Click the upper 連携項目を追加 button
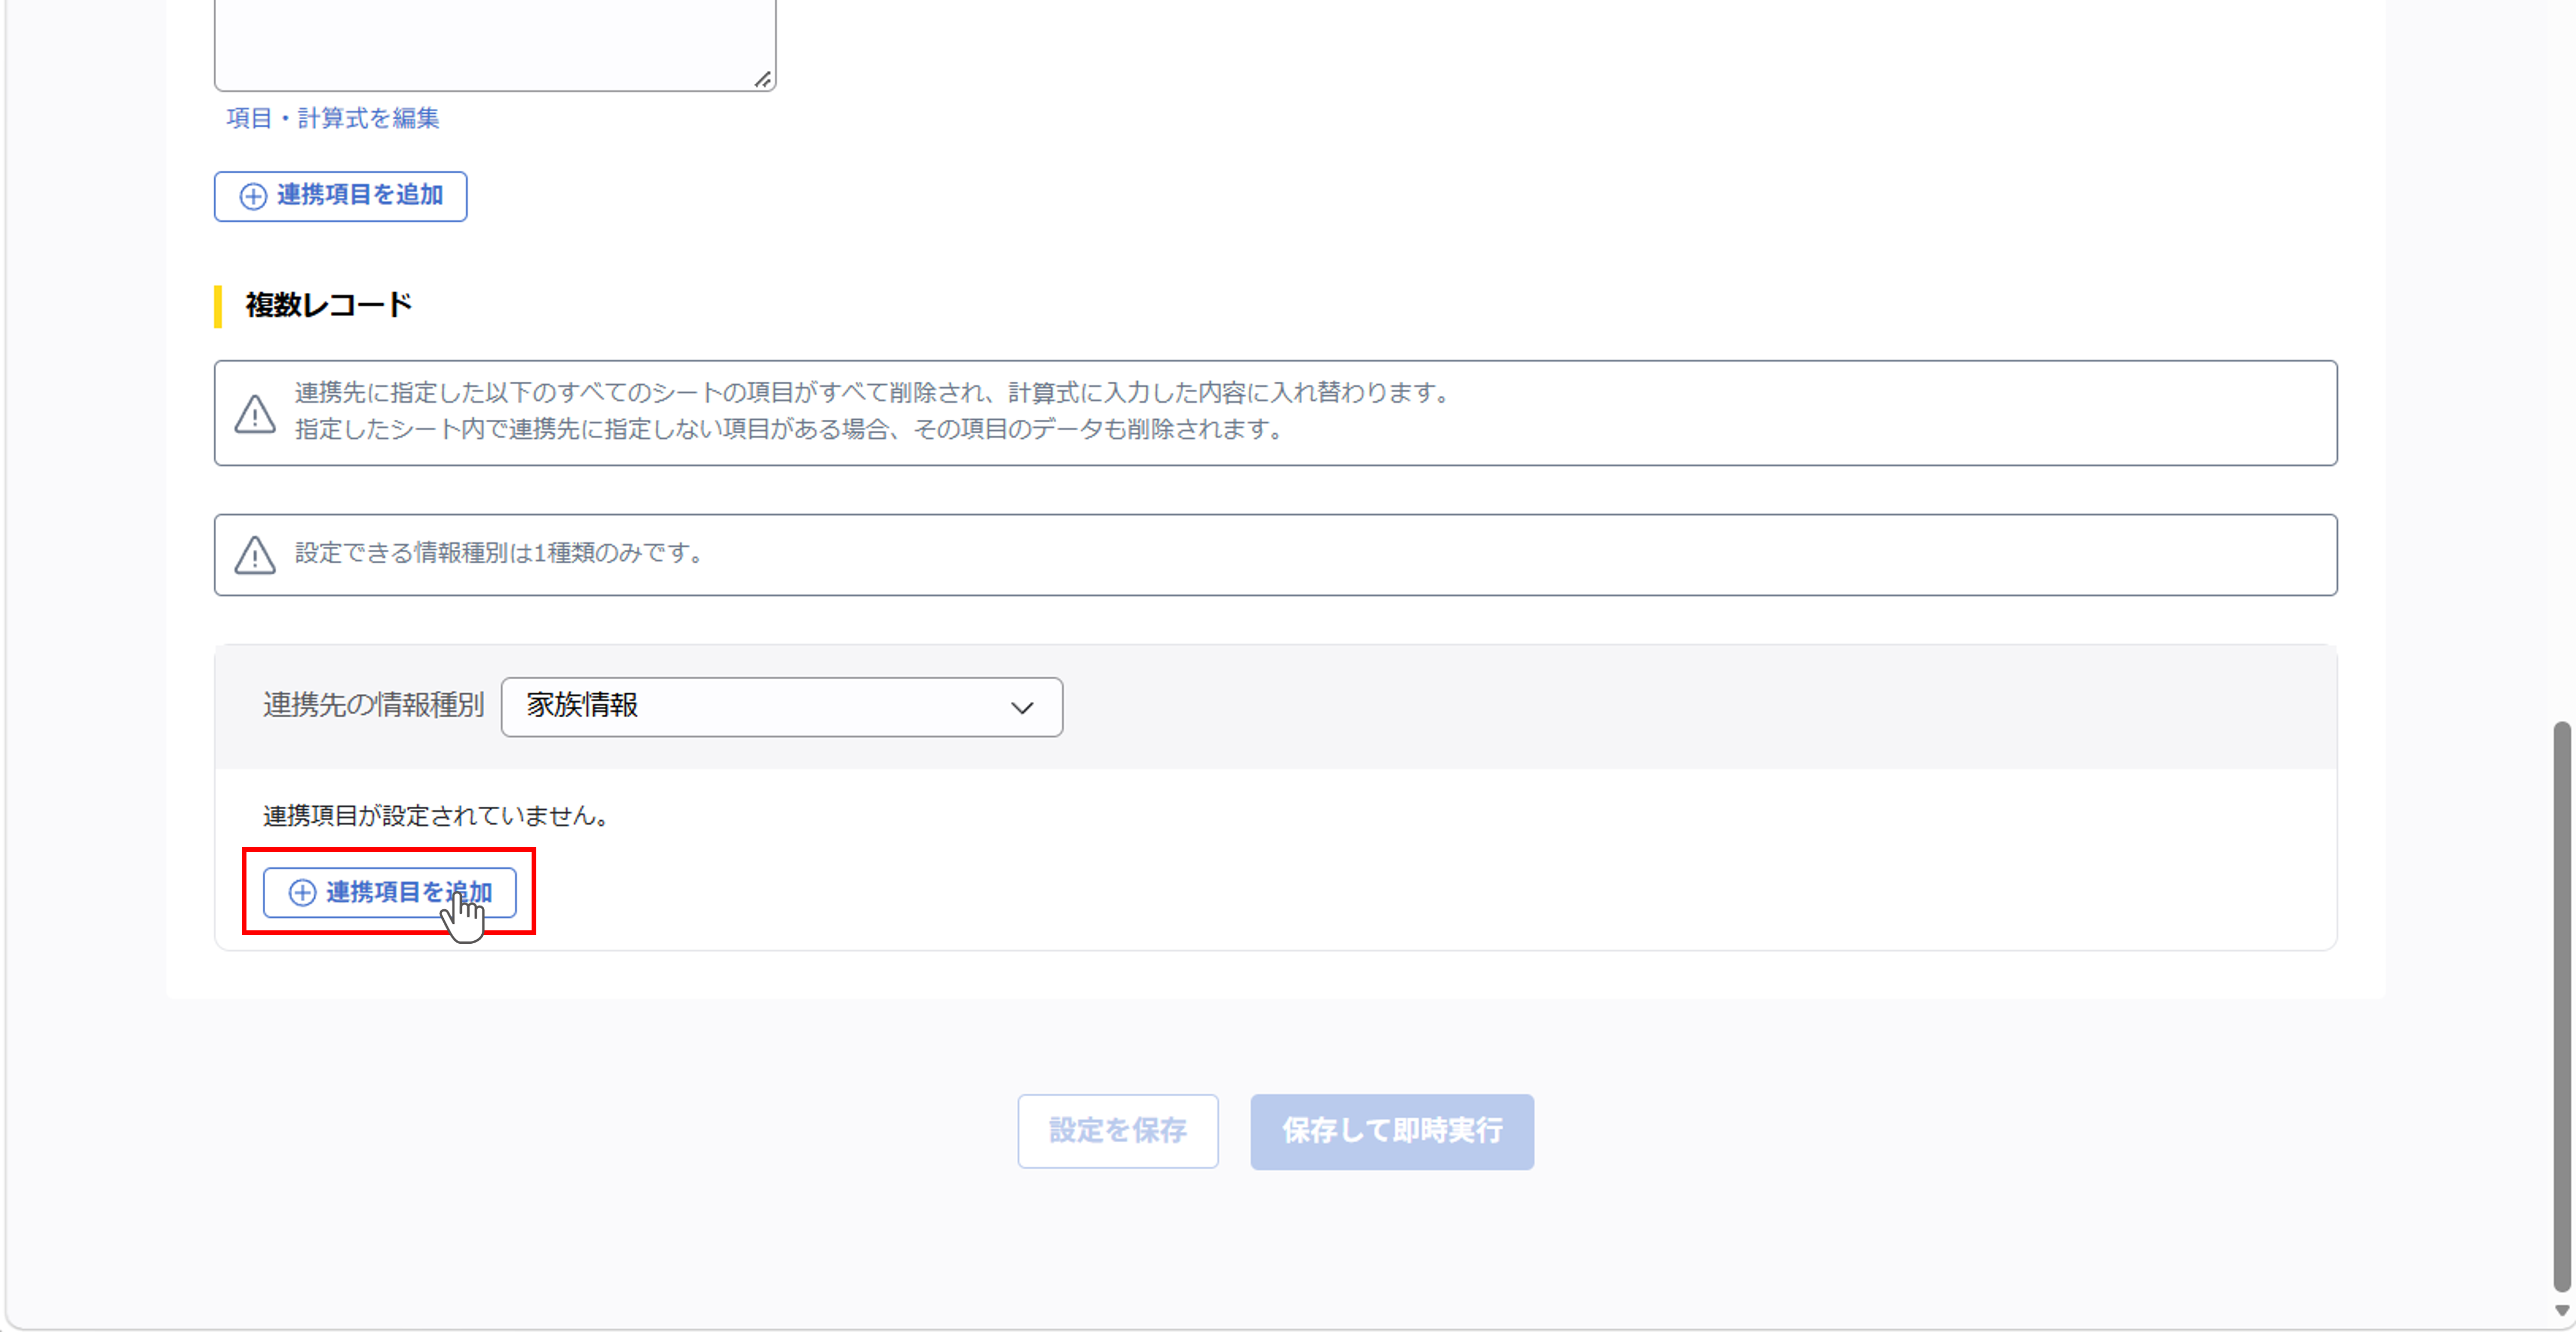The height and width of the screenshot is (1332, 2576). [x=340, y=196]
